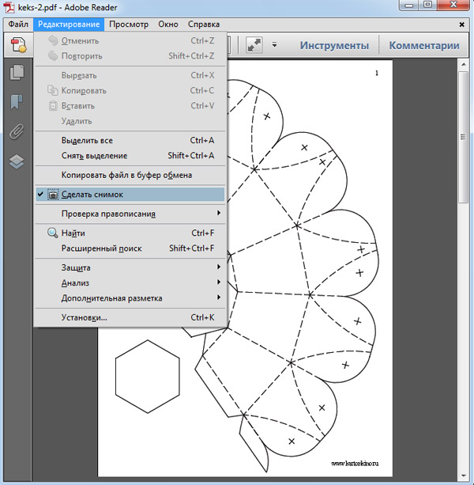The height and width of the screenshot is (485, 474).
Task: Open the Комментарии pane
Action: point(423,45)
